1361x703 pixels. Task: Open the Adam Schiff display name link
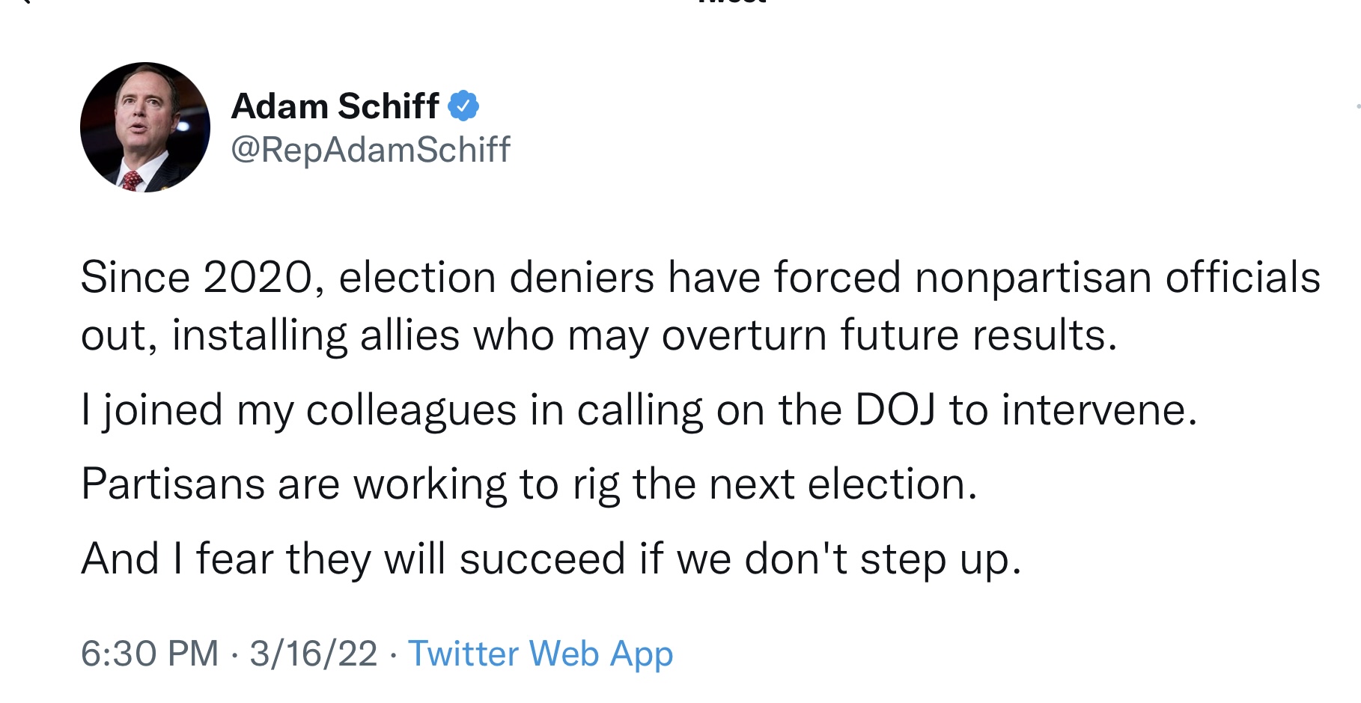pos(335,106)
